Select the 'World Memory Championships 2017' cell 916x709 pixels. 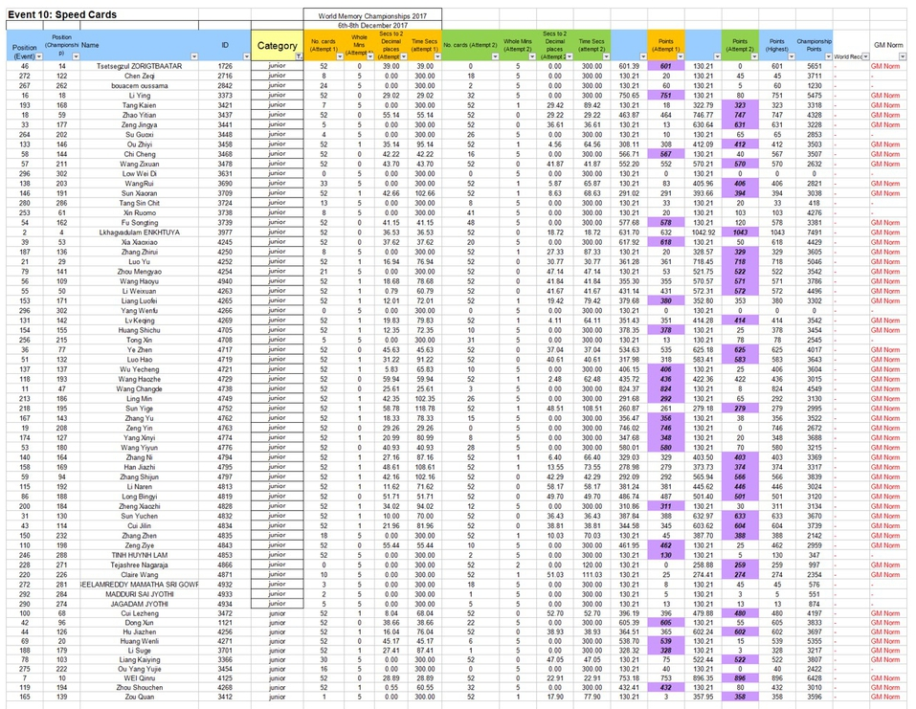[x=372, y=15]
